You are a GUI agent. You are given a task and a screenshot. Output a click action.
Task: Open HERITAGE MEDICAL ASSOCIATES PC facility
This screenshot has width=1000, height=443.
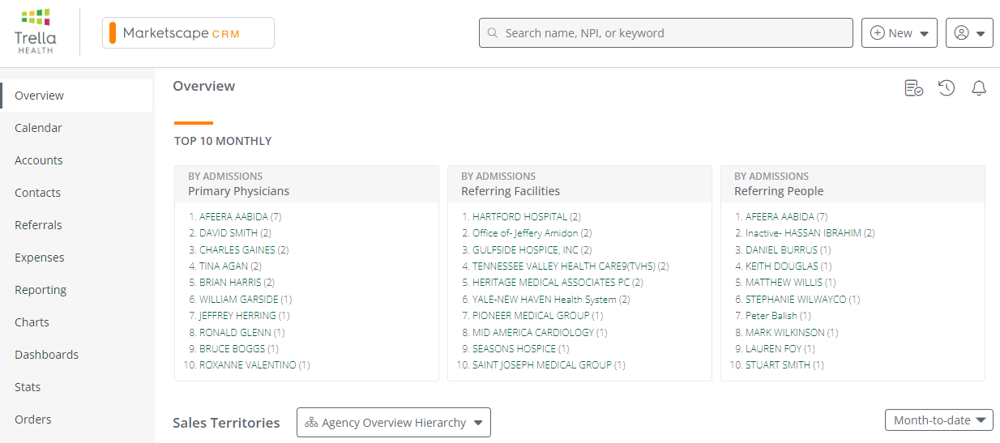551,283
